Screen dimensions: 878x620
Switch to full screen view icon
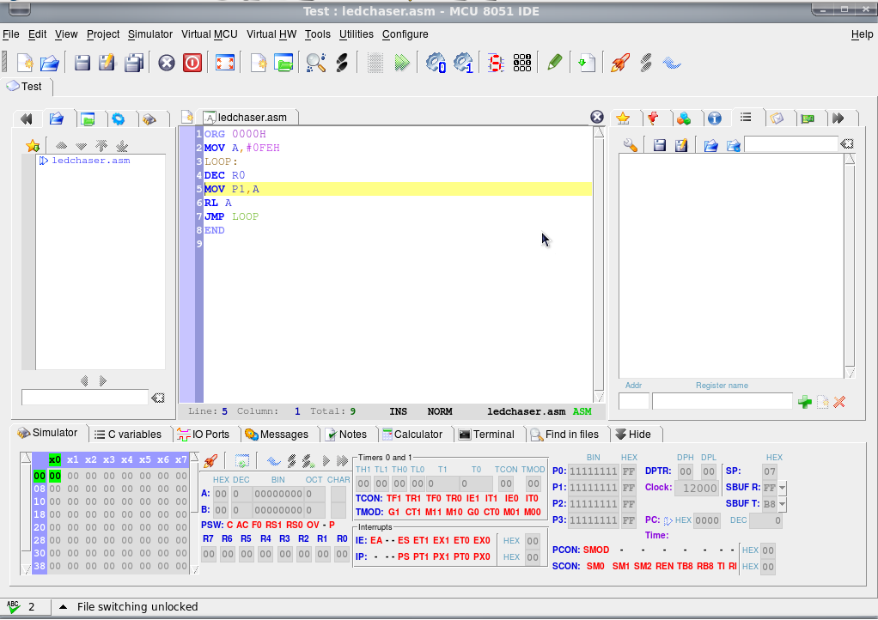pos(224,62)
